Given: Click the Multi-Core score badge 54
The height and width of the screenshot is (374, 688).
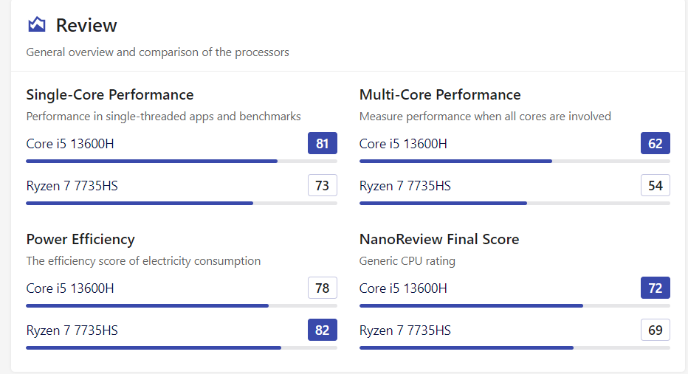Looking at the screenshot, I should coord(656,186).
